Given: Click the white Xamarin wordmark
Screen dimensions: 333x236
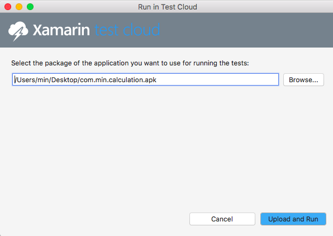Looking at the screenshot, I should (x=61, y=30).
